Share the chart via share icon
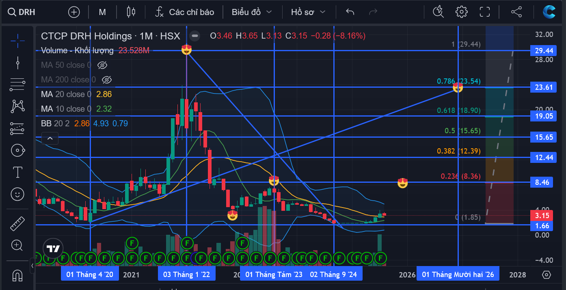The image size is (566, 290). [516, 12]
